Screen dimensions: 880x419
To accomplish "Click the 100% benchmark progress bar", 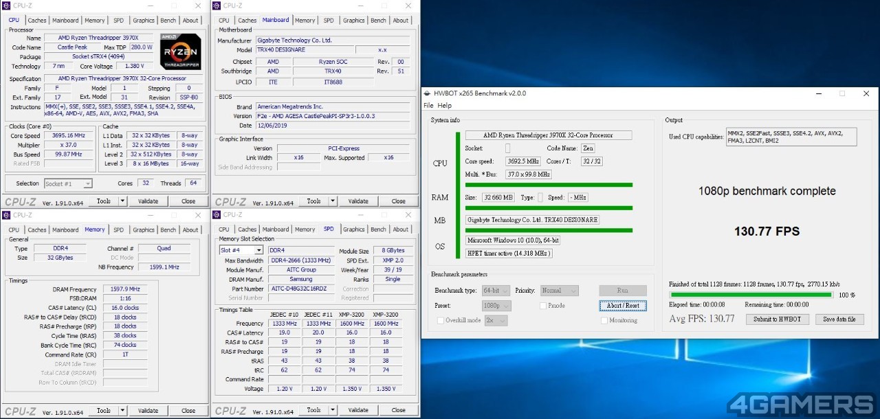I will 751,295.
